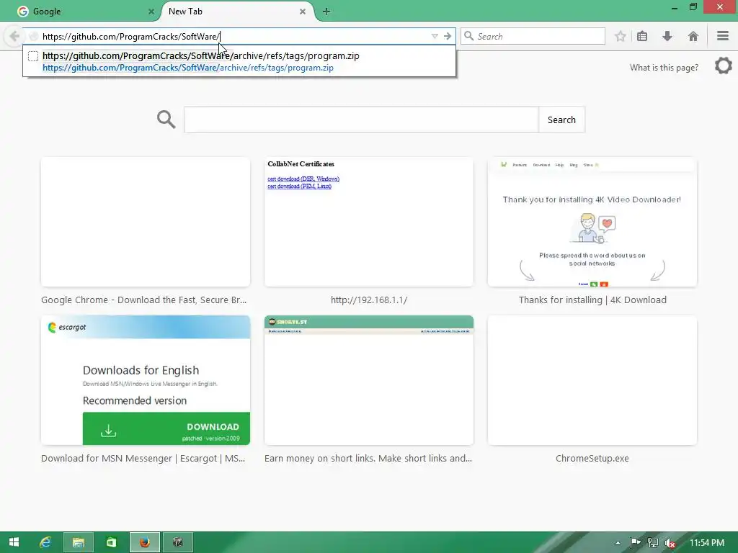
Task: Open network status tray icon
Action: 653,543
